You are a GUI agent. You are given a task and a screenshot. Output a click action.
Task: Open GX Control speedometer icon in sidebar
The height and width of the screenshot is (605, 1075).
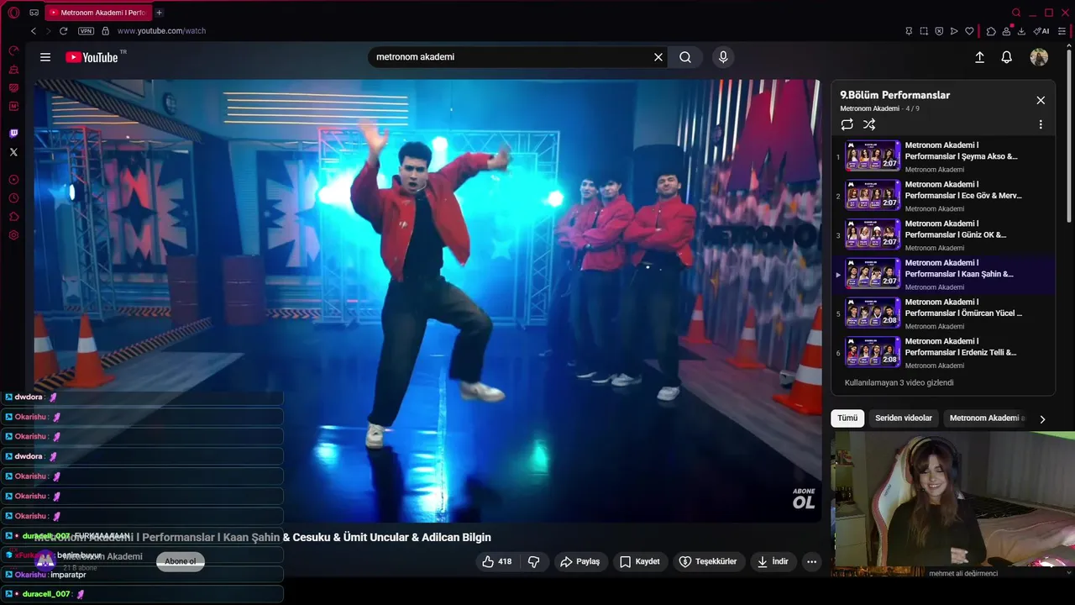[13, 51]
